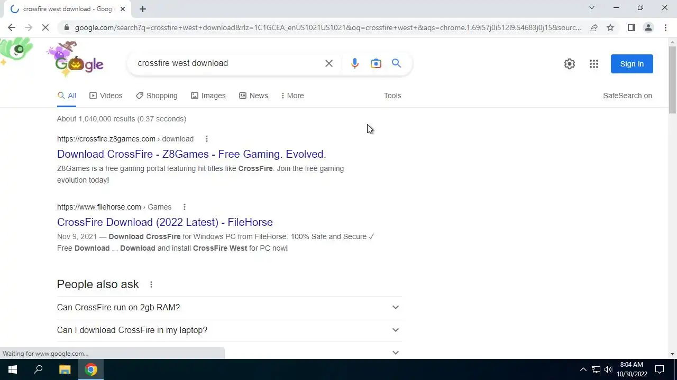The width and height of the screenshot is (677, 380).
Task: Click the taskbar clock and date
Action: pos(632,369)
